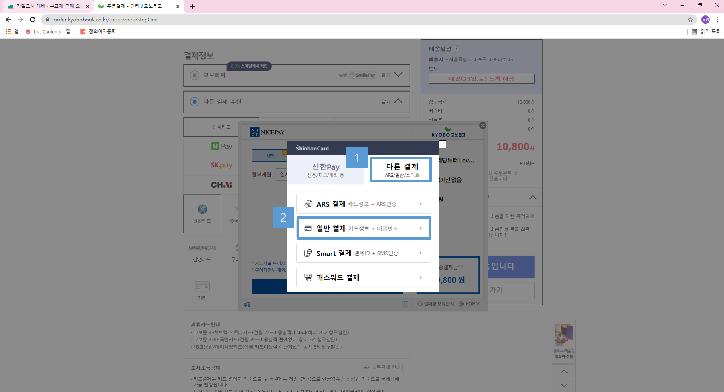Select the 신용카드 payment tab
Screen dimensions: 724x392
point(221,127)
